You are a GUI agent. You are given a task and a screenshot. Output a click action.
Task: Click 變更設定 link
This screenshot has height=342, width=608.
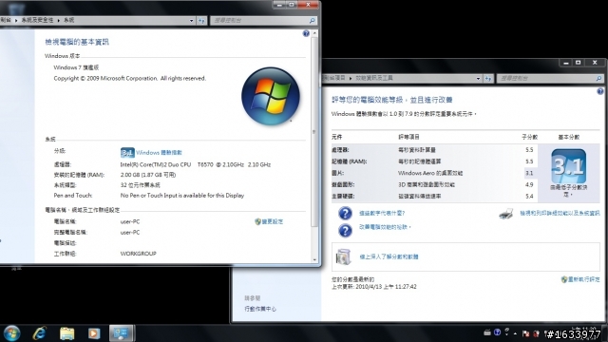tap(273, 221)
